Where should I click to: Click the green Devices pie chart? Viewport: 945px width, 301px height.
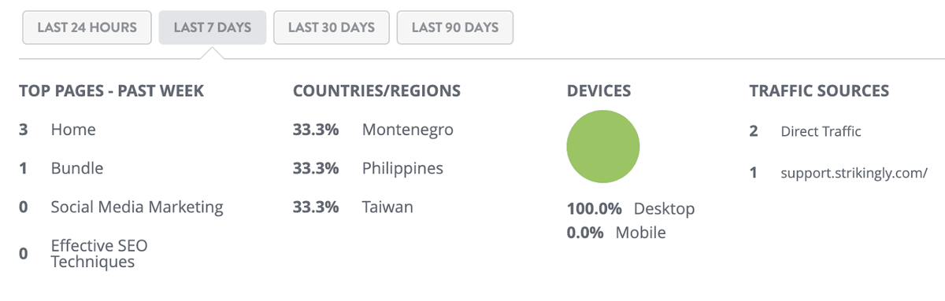click(603, 147)
